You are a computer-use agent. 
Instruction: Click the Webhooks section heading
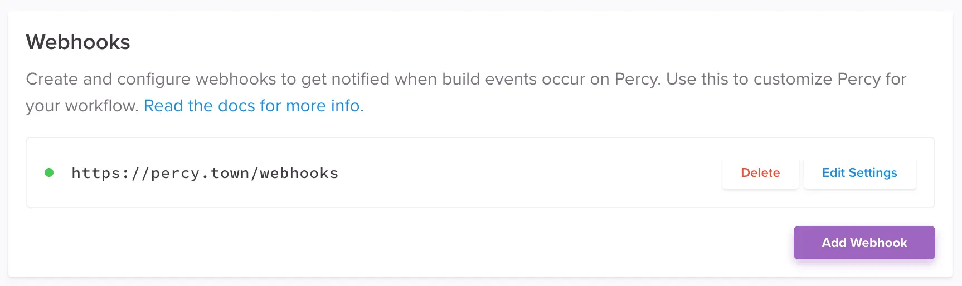click(x=78, y=42)
